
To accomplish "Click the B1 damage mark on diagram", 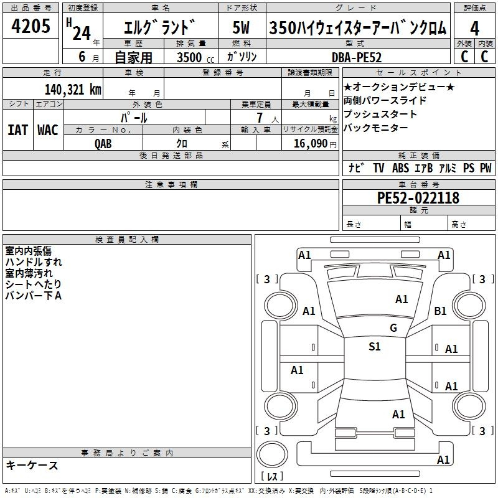I will (x=440, y=311).
